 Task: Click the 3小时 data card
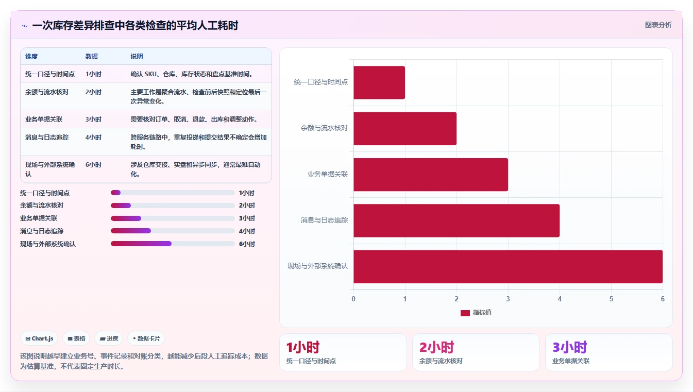(609, 352)
